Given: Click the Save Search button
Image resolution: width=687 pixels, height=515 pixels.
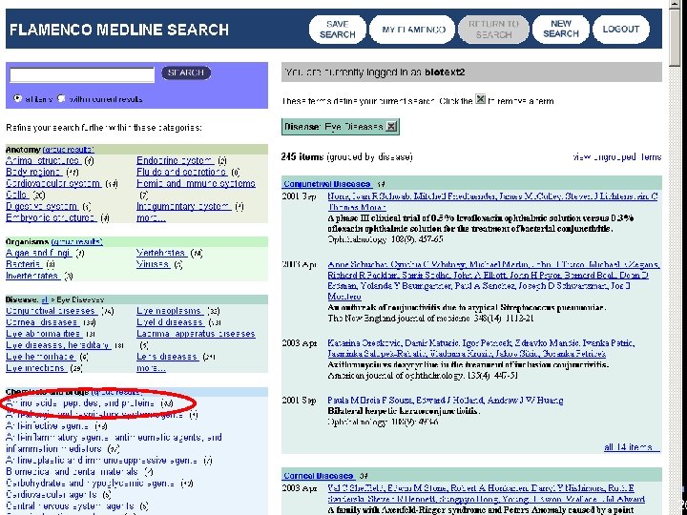Looking at the screenshot, I should pos(338,30).
